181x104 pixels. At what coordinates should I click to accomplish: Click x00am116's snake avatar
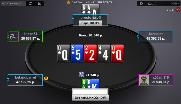(x=144, y=80)
